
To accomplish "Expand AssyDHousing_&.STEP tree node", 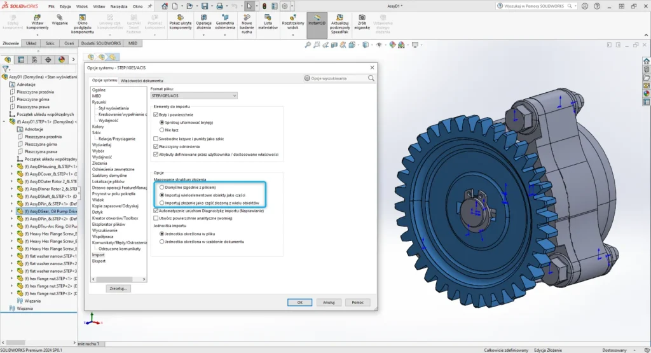I will click(11, 167).
